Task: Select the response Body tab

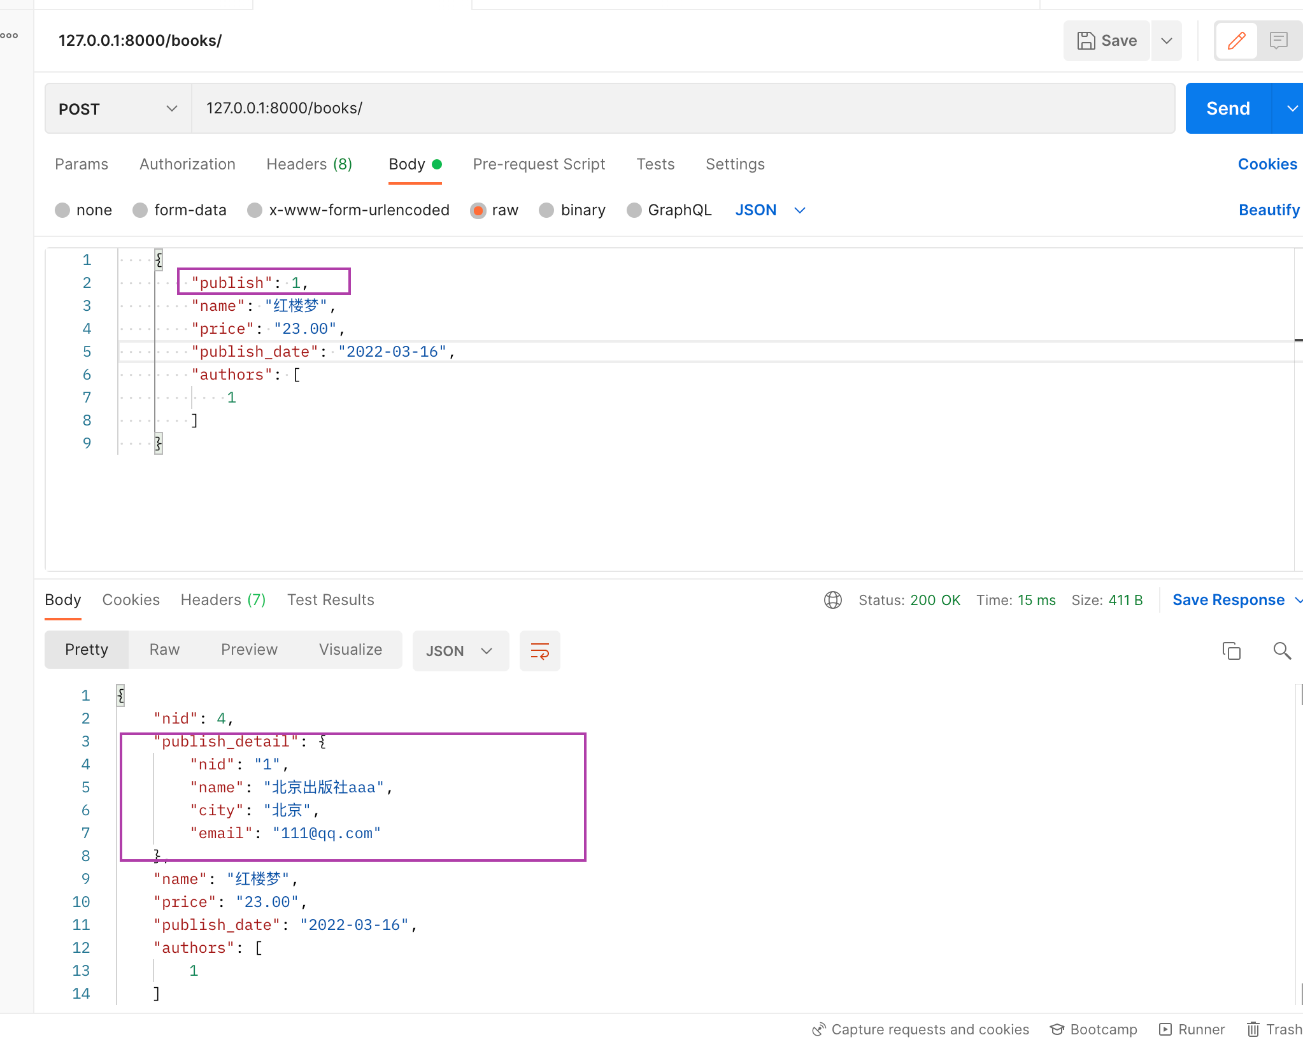Action: pyautogui.click(x=63, y=600)
